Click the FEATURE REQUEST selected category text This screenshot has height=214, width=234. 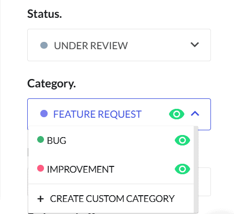(x=97, y=114)
